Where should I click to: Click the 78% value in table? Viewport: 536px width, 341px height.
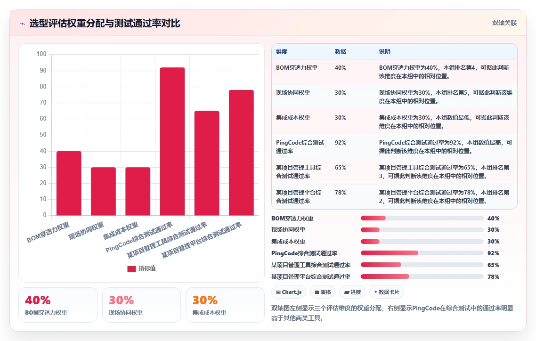point(341,192)
